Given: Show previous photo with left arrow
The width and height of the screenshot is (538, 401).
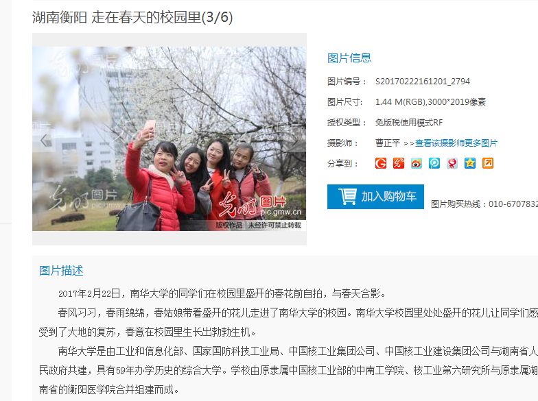Looking at the screenshot, I should (x=44, y=140).
